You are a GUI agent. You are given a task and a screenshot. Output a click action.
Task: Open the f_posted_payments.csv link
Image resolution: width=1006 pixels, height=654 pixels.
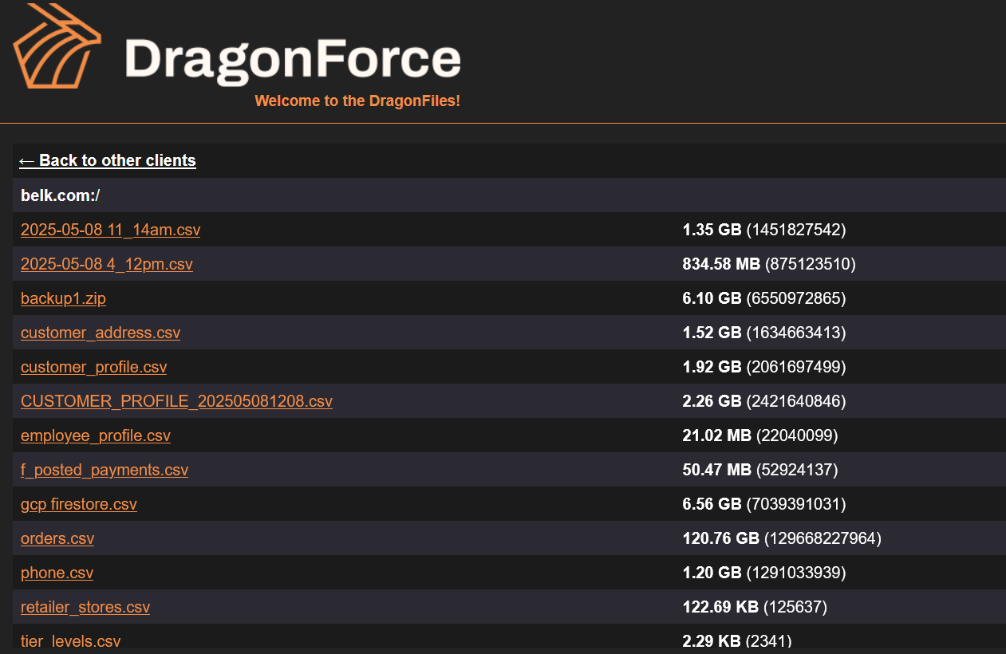pos(105,470)
